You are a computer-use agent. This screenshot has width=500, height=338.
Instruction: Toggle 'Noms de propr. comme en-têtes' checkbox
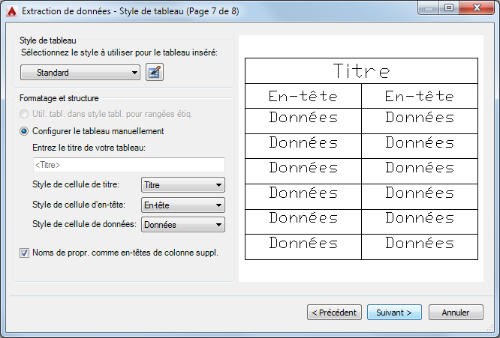point(25,253)
